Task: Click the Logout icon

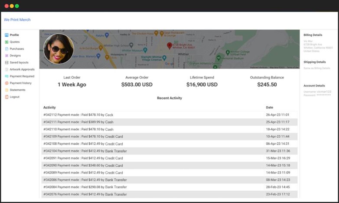Action: click(7, 97)
